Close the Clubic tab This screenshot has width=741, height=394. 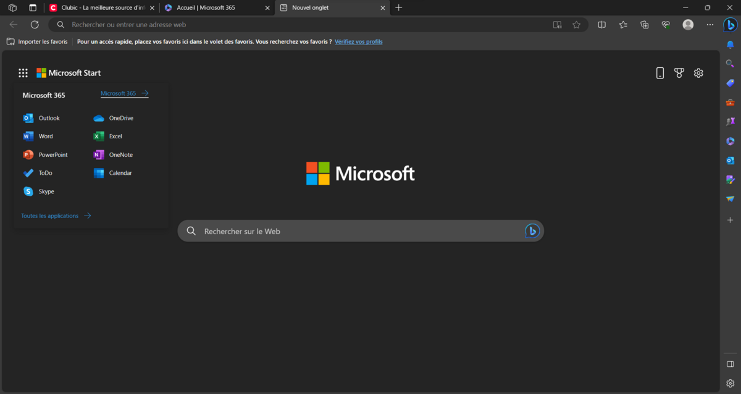point(153,8)
